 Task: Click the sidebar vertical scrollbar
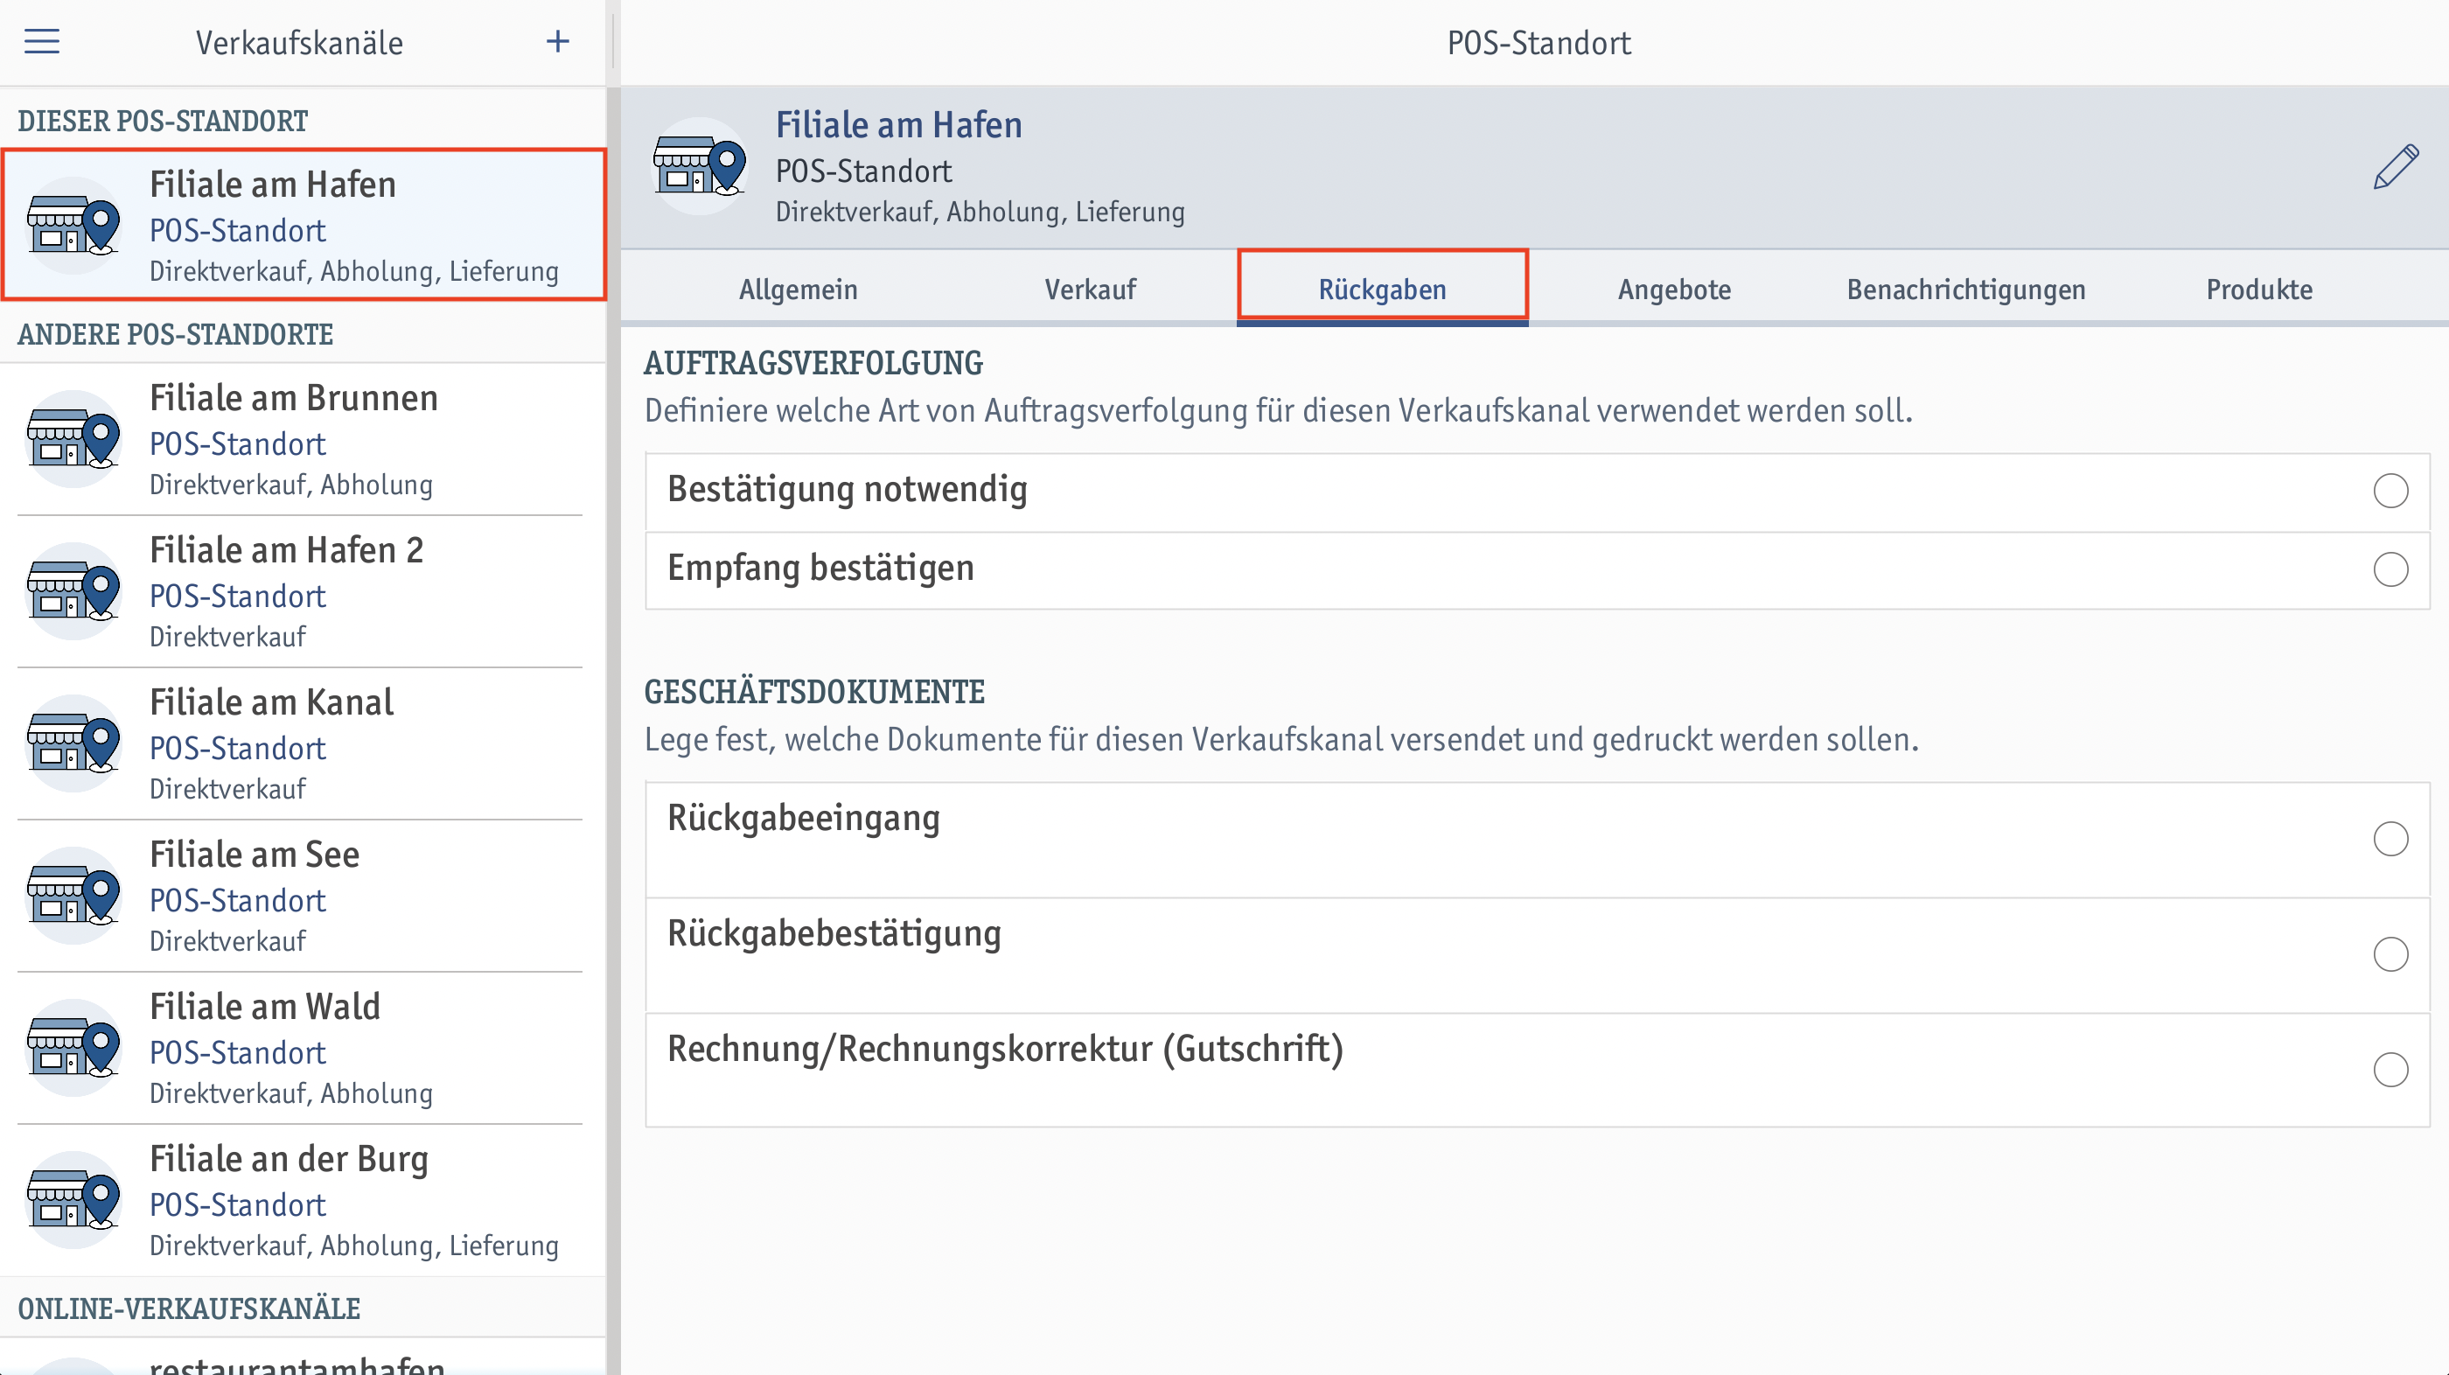(x=613, y=730)
